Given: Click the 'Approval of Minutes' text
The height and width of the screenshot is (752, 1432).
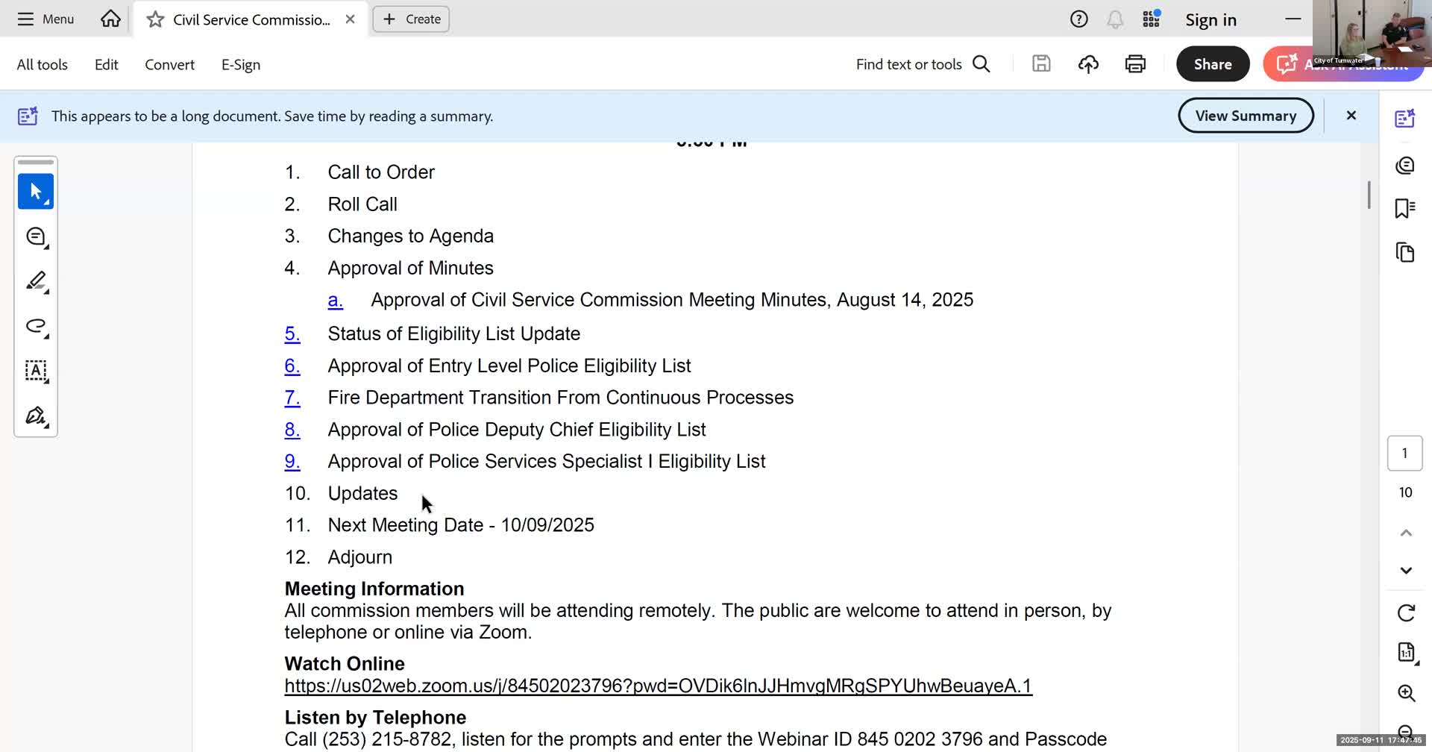Looking at the screenshot, I should (x=411, y=269).
